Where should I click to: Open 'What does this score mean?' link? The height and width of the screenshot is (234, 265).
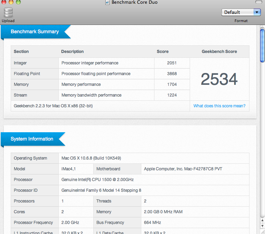coord(219,106)
